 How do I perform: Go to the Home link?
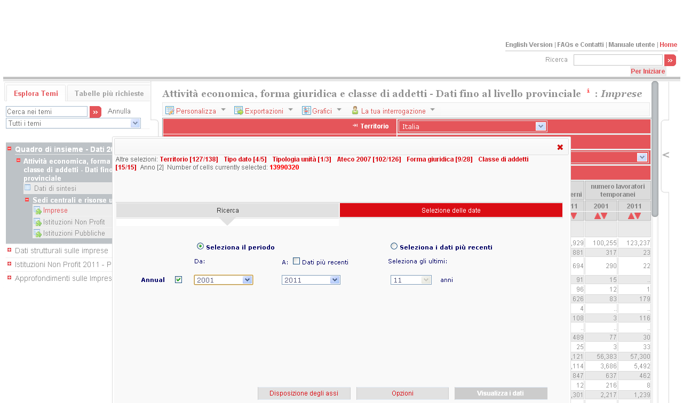(x=668, y=45)
